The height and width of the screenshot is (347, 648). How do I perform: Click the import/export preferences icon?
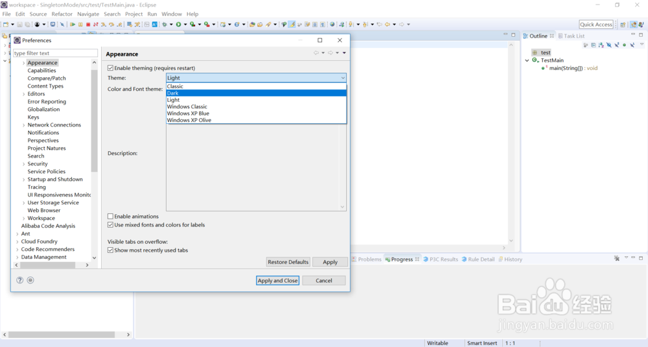[x=30, y=280]
